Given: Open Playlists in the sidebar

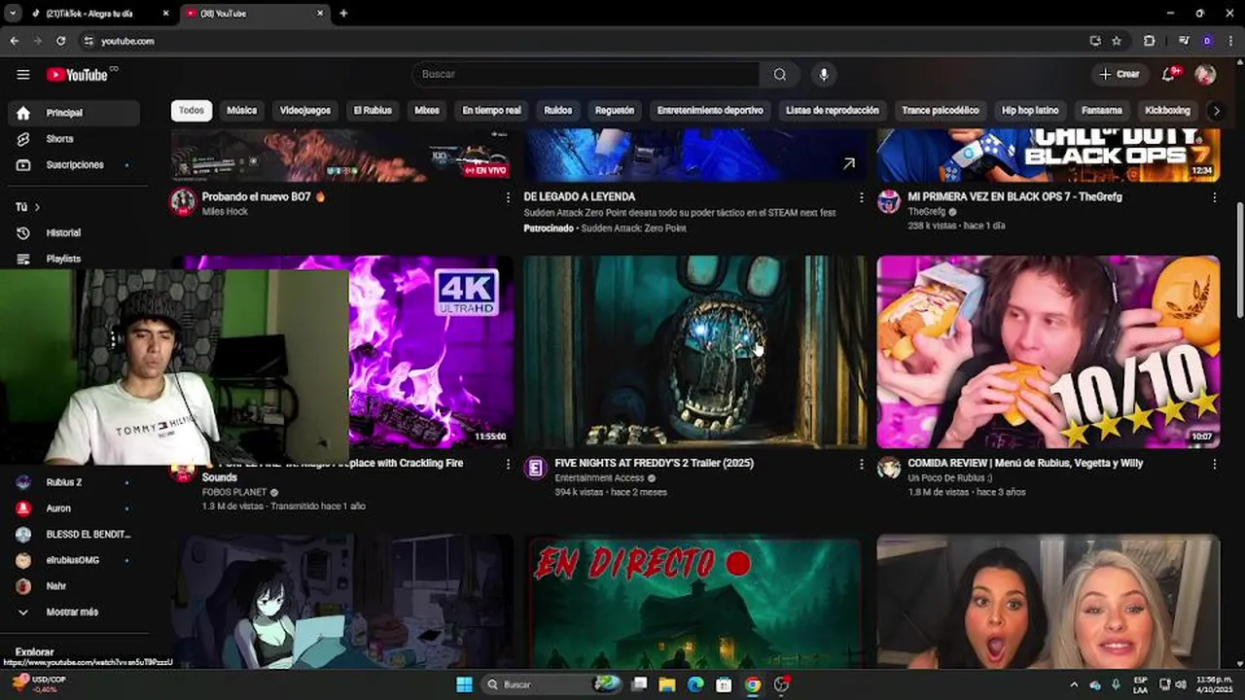Looking at the screenshot, I should coord(74,259).
